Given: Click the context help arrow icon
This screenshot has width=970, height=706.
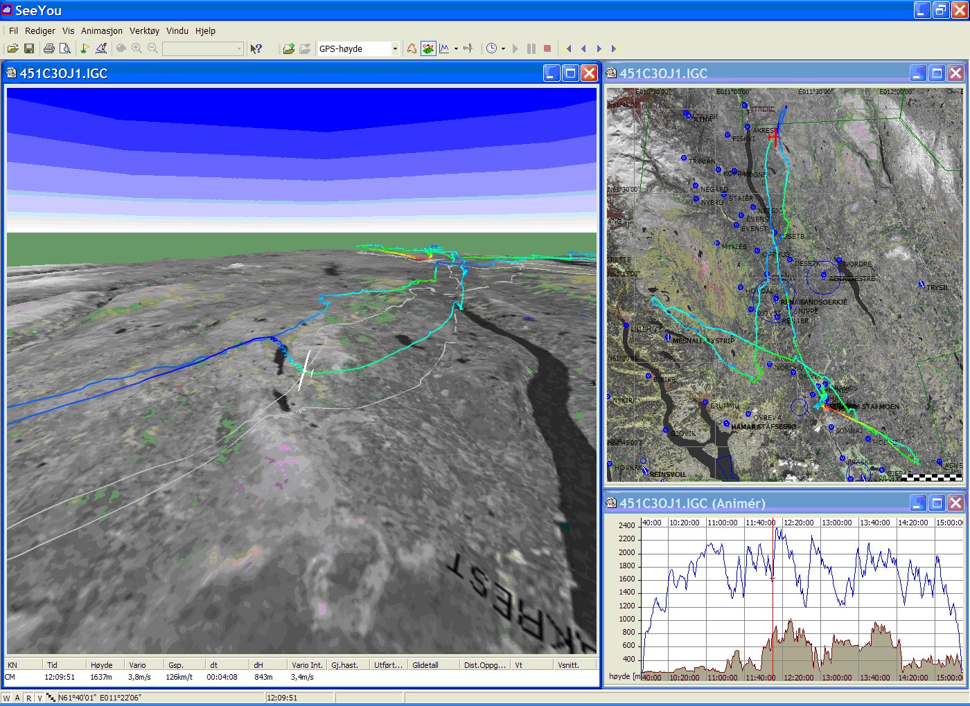Looking at the screenshot, I should 256,48.
